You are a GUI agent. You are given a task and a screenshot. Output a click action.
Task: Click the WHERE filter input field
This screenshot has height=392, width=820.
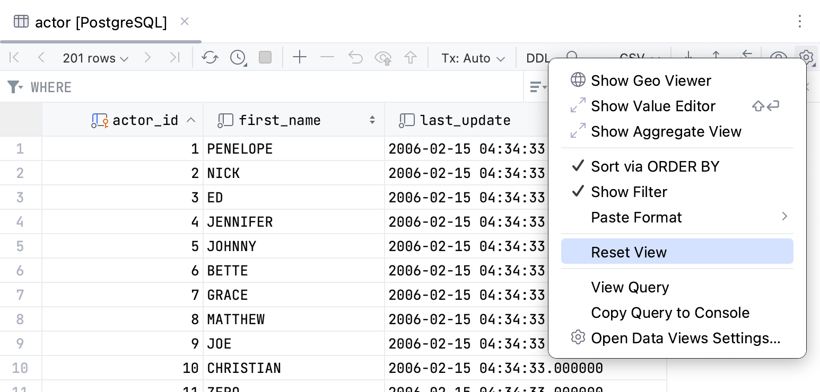tap(212, 87)
